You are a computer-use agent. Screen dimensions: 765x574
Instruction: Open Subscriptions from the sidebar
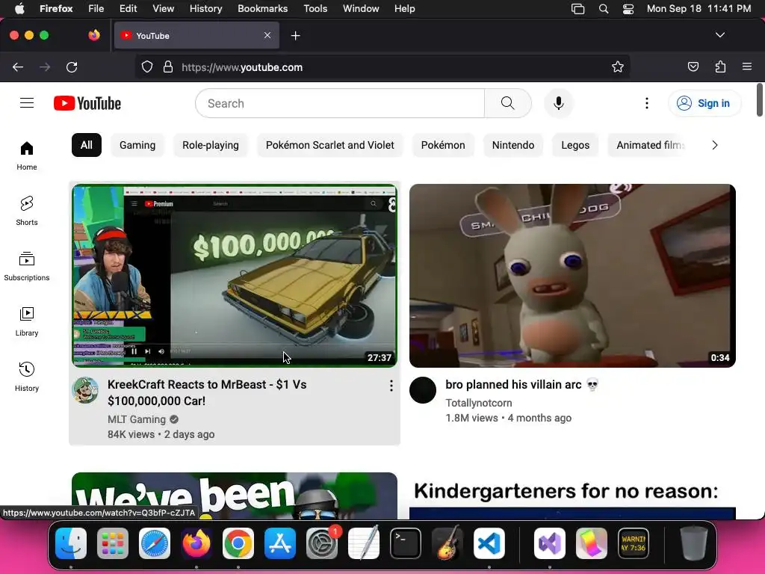tap(27, 267)
